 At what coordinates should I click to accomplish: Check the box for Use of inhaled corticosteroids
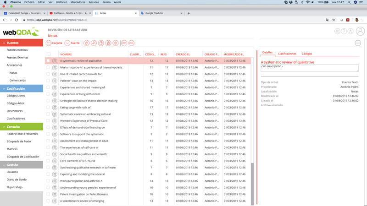(48, 74)
